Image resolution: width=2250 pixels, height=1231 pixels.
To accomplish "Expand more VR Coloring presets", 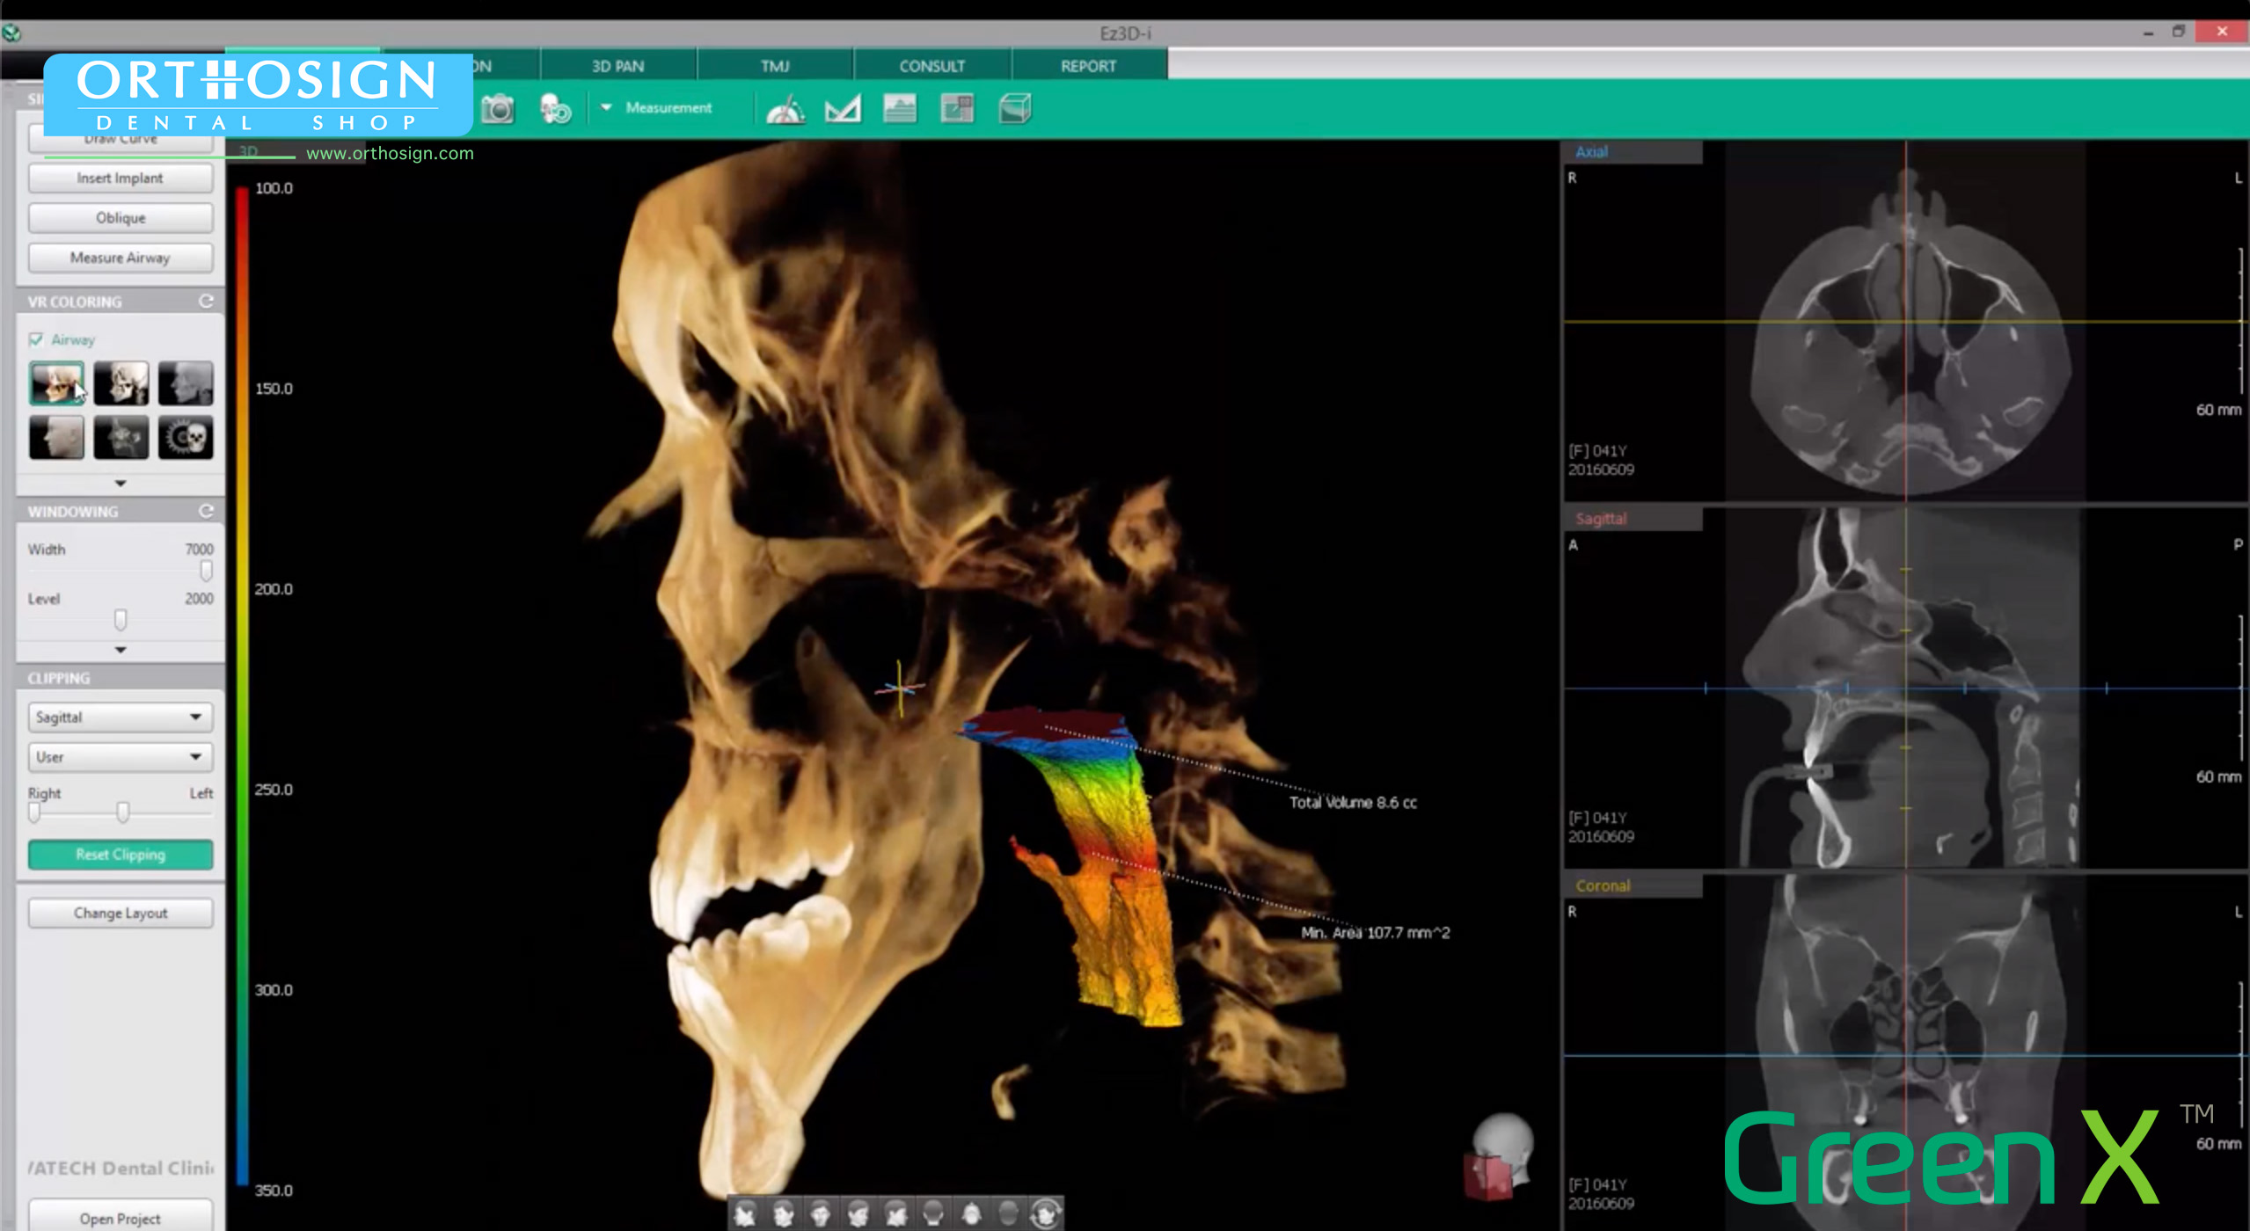I will click(121, 483).
